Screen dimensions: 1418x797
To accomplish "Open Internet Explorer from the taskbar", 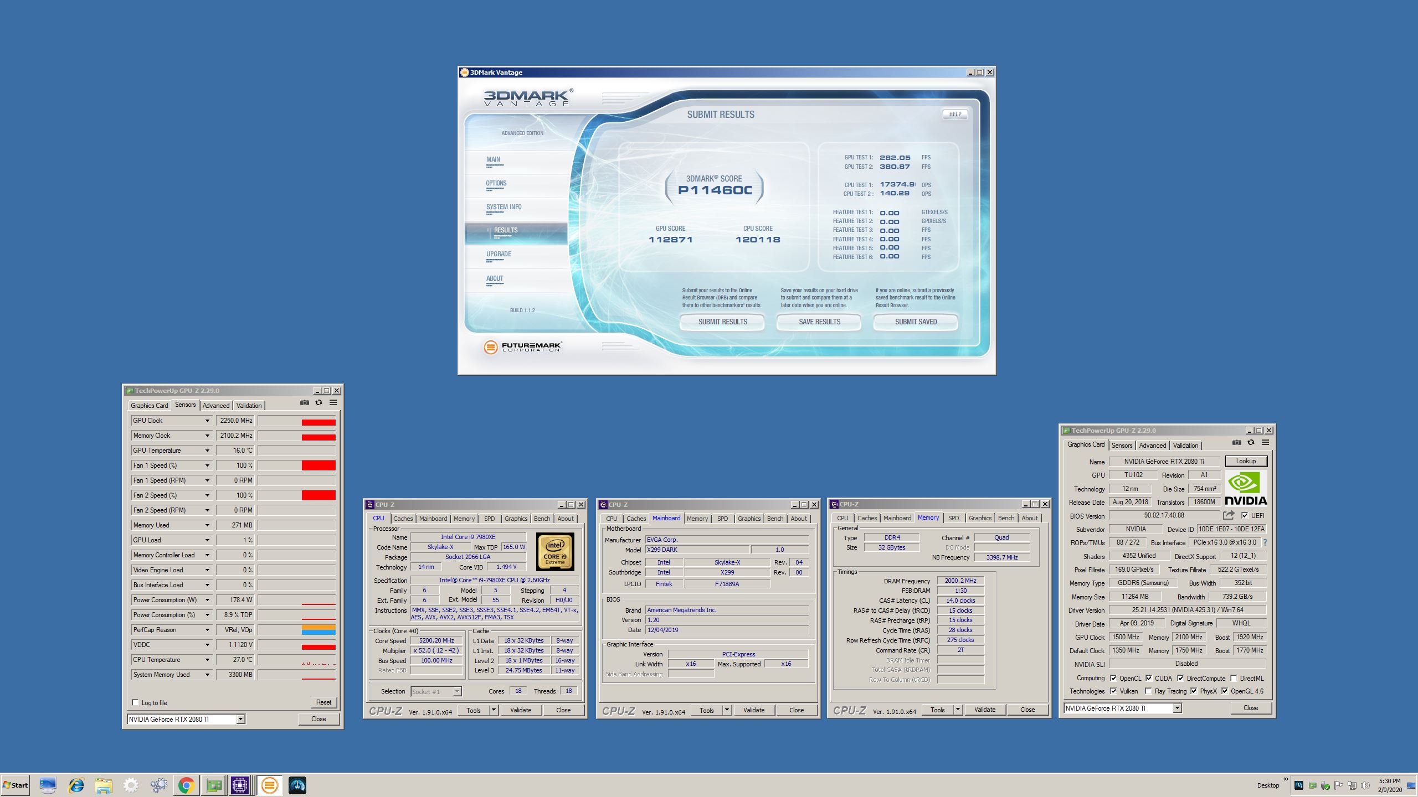I will point(76,785).
